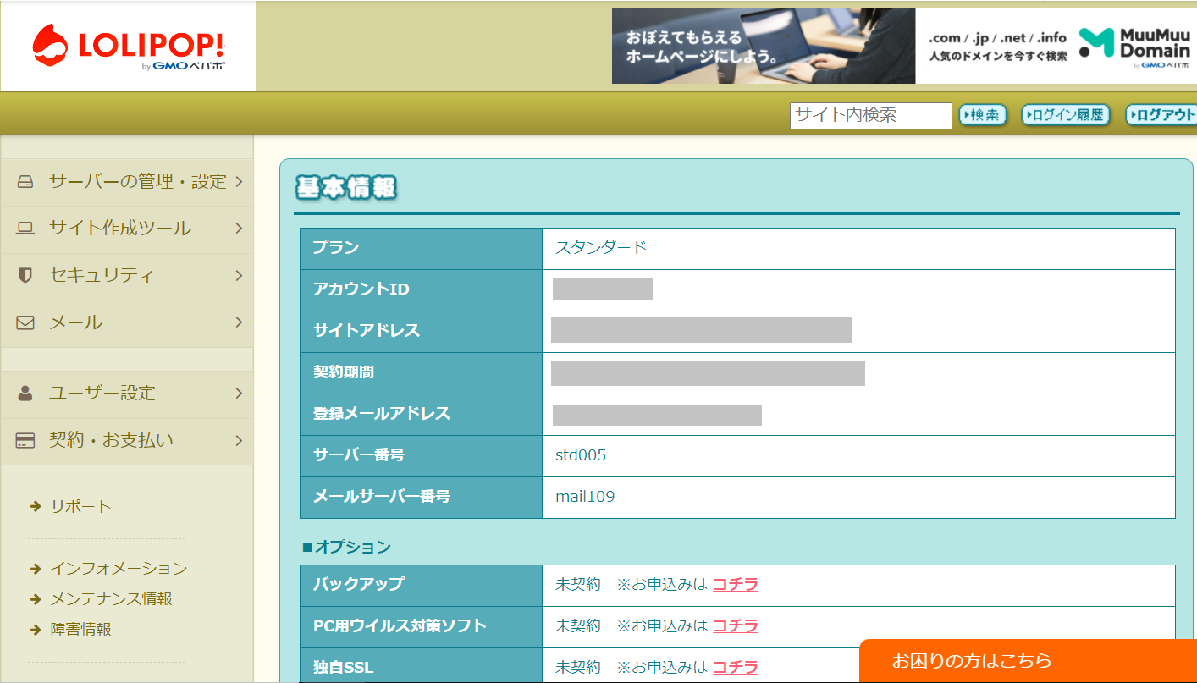
Task: Click the ログアウト button
Action: tap(1161, 115)
